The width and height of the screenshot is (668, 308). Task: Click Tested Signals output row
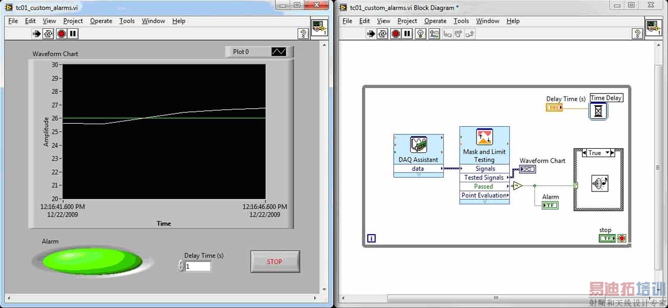point(485,178)
